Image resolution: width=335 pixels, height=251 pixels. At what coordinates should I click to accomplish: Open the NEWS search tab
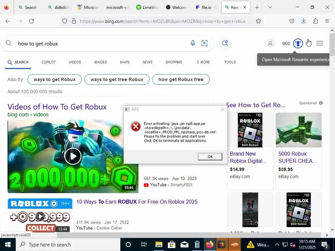(148, 62)
